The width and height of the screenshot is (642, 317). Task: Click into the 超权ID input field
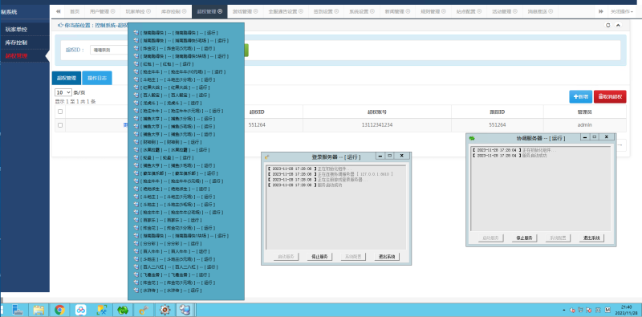tap(109, 51)
